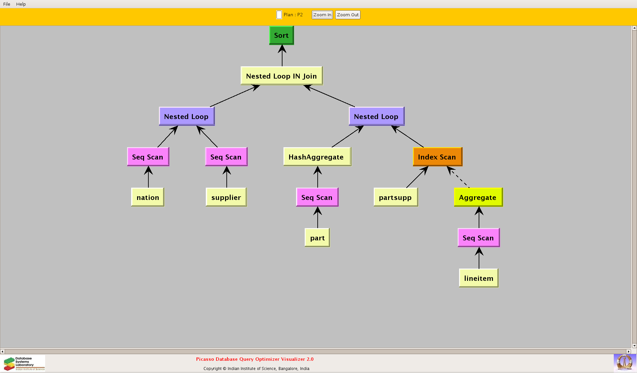Click the partsupp table node
Image resolution: width=637 pixels, height=373 pixels.
coord(395,197)
